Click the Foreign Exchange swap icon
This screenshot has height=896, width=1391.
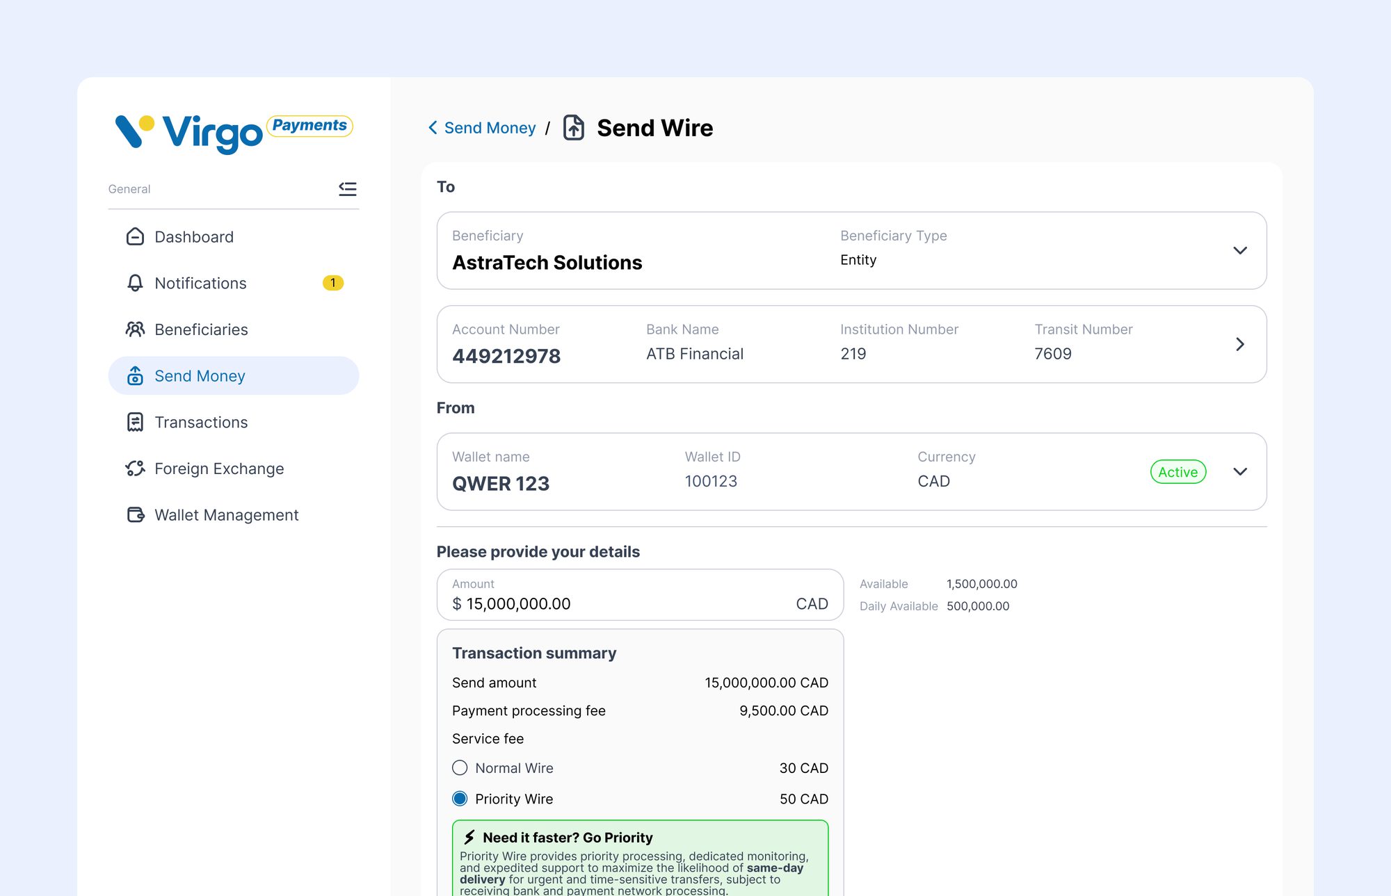pos(135,469)
